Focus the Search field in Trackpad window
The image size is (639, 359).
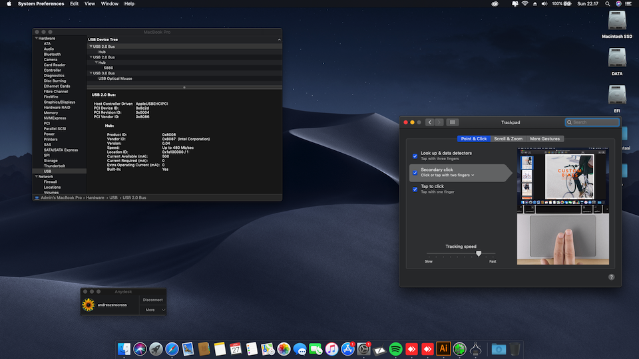pos(592,122)
